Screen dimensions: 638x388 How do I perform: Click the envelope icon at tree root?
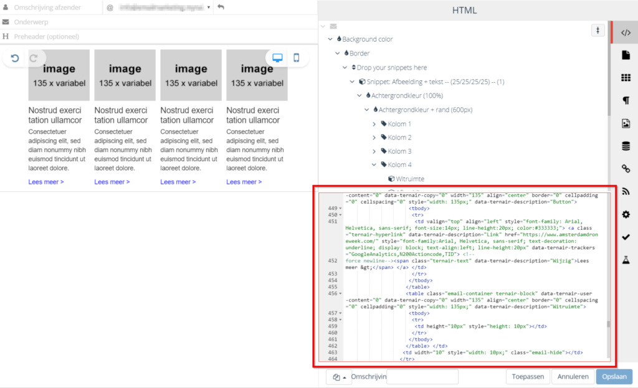tap(333, 26)
